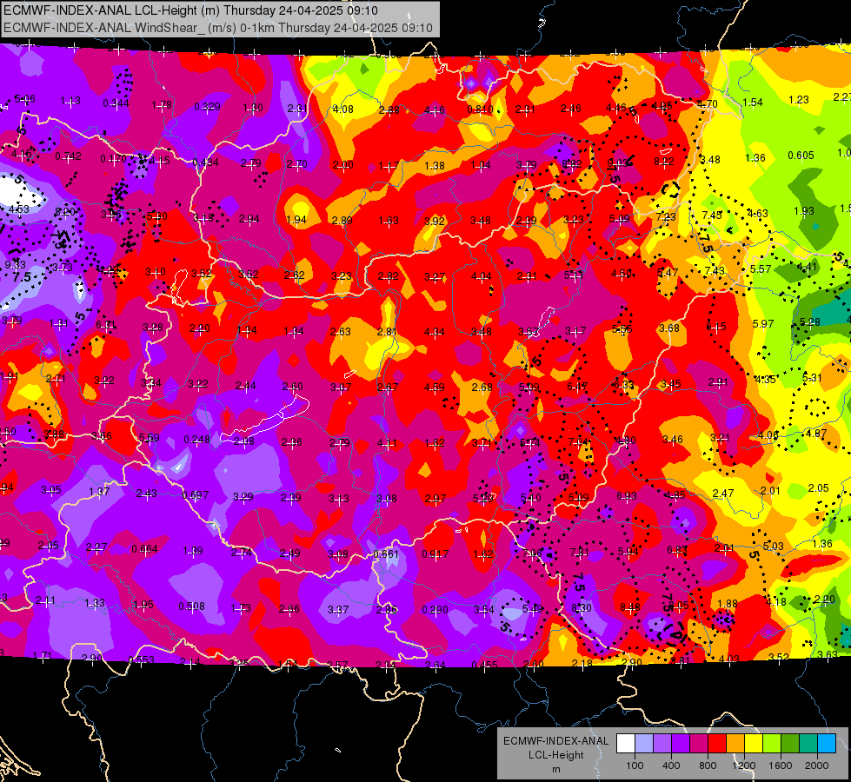
Task: Click the grid point labeled 5.57
Action: [761, 268]
